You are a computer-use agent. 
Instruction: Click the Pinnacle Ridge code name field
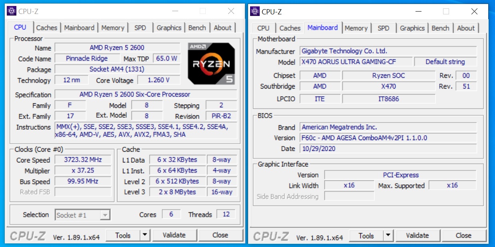[87, 58]
